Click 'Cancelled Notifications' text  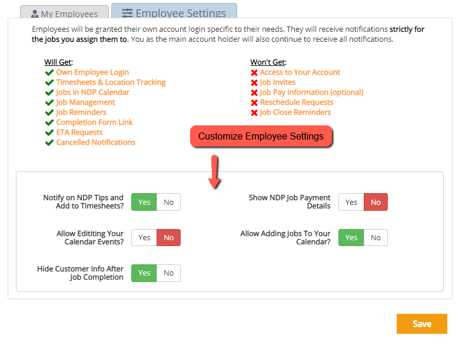coord(96,142)
